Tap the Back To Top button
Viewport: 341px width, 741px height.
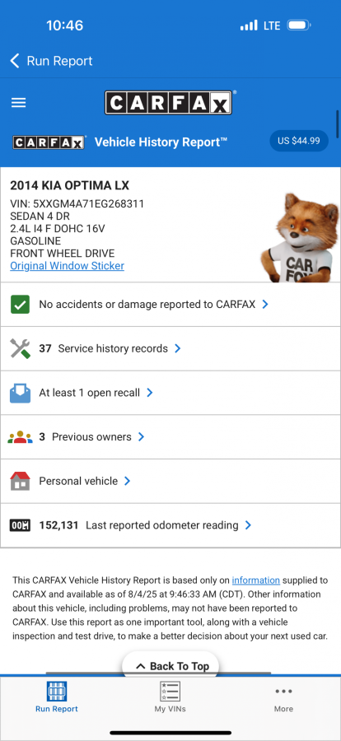pyautogui.click(x=170, y=665)
